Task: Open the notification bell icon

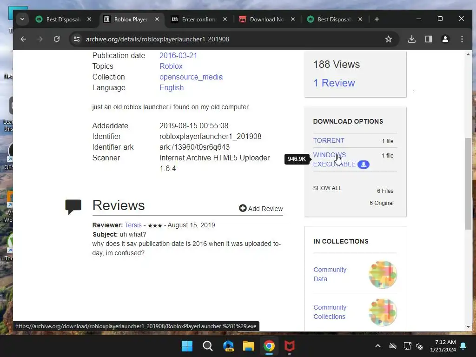Action: (x=463, y=346)
